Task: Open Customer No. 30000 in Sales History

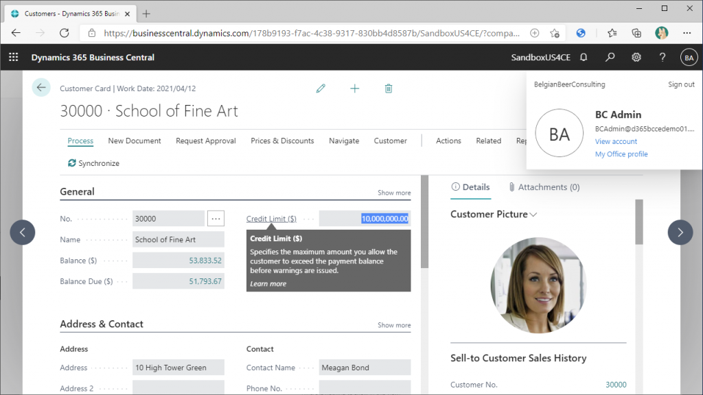Action: pos(616,385)
